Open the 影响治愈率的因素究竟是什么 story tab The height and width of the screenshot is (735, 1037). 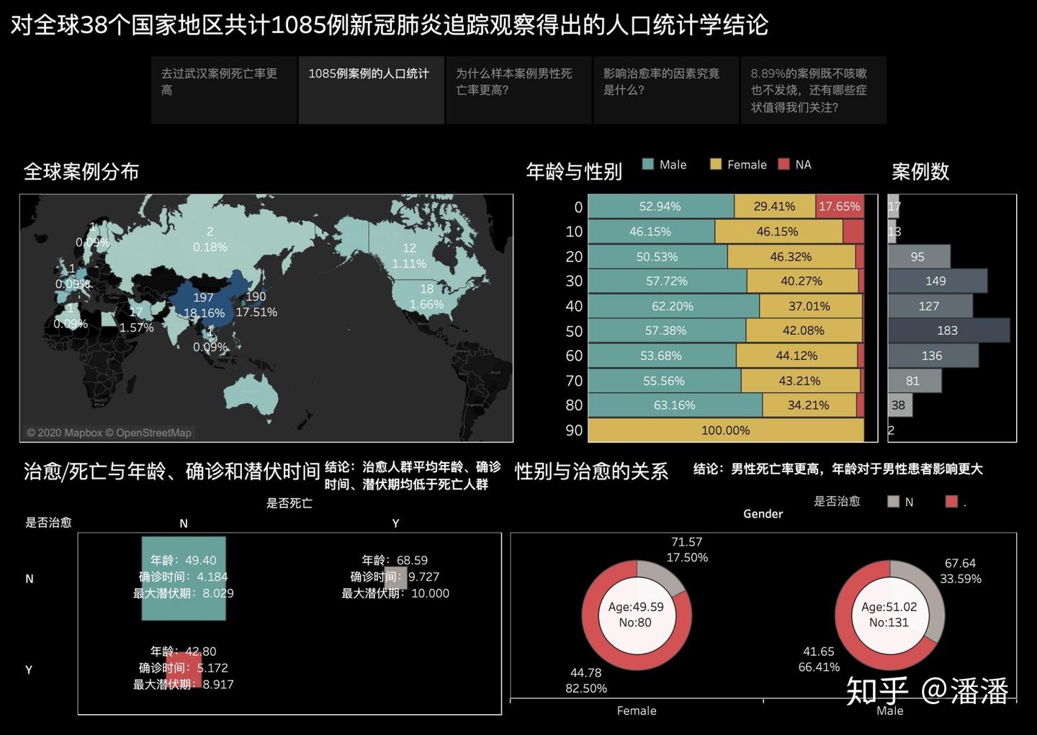[x=667, y=91]
